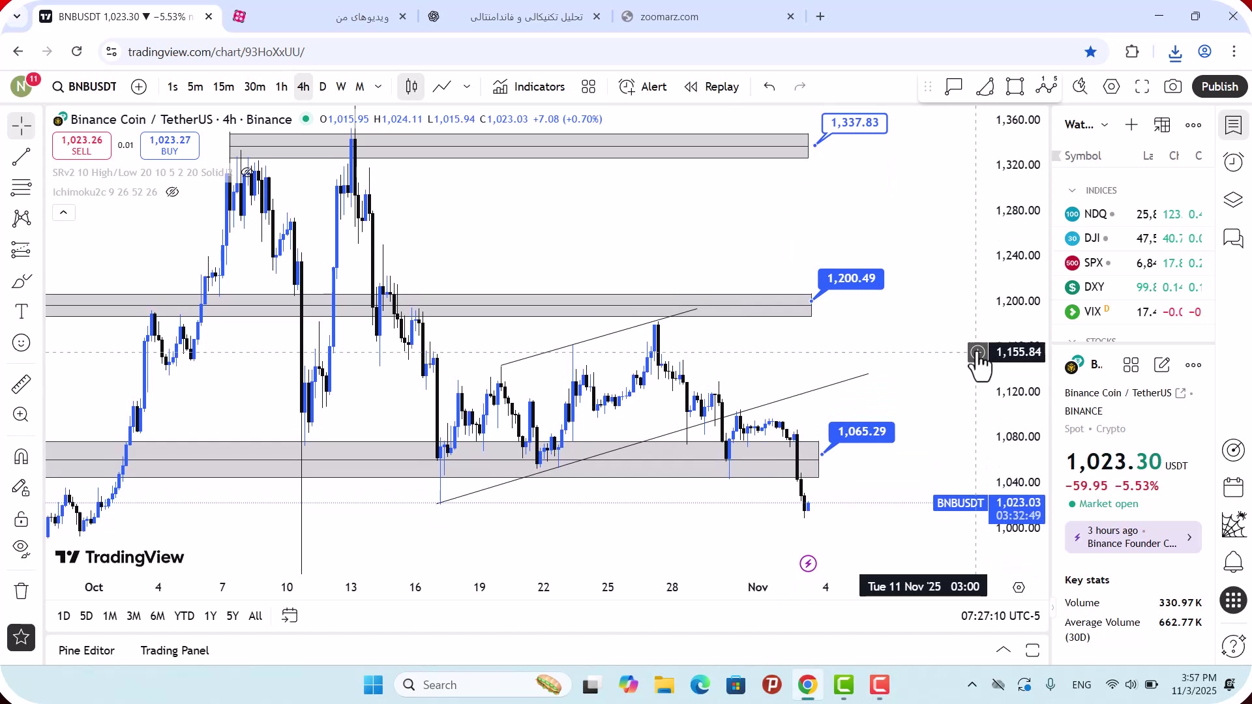Select VIX row in watchlist
This screenshot has height=704, width=1252.
(x=1133, y=312)
